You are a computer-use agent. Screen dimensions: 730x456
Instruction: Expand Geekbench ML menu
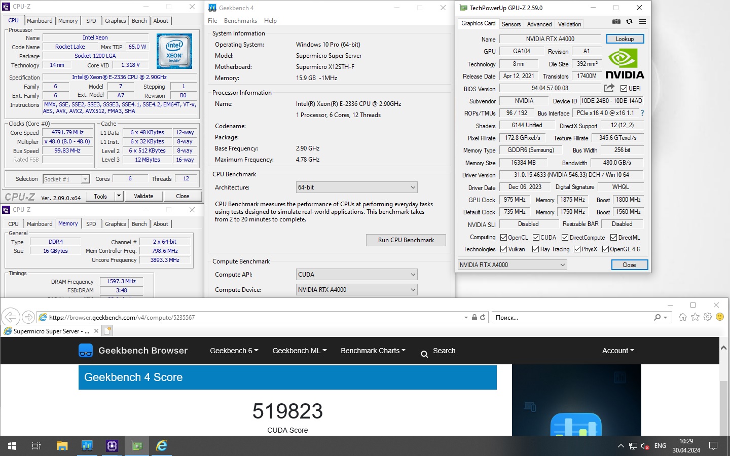[300, 351]
